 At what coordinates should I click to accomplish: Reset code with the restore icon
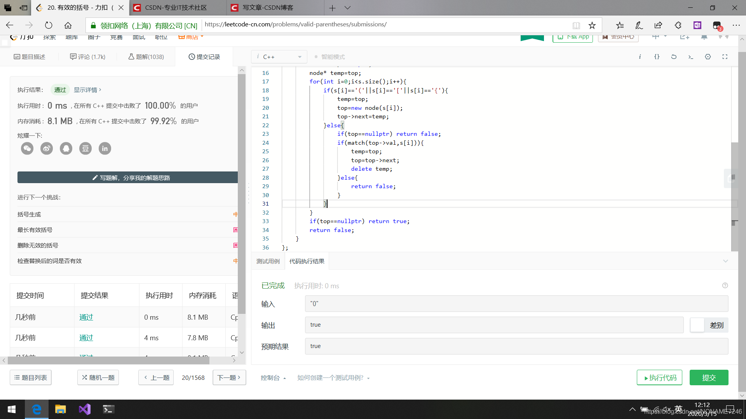tap(674, 57)
